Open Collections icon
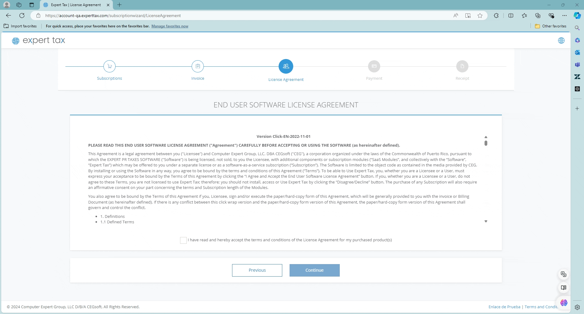The width and height of the screenshot is (584, 314). 538,16
